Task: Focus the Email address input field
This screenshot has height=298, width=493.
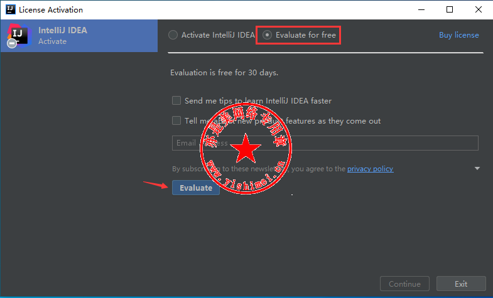Action: coord(325,143)
